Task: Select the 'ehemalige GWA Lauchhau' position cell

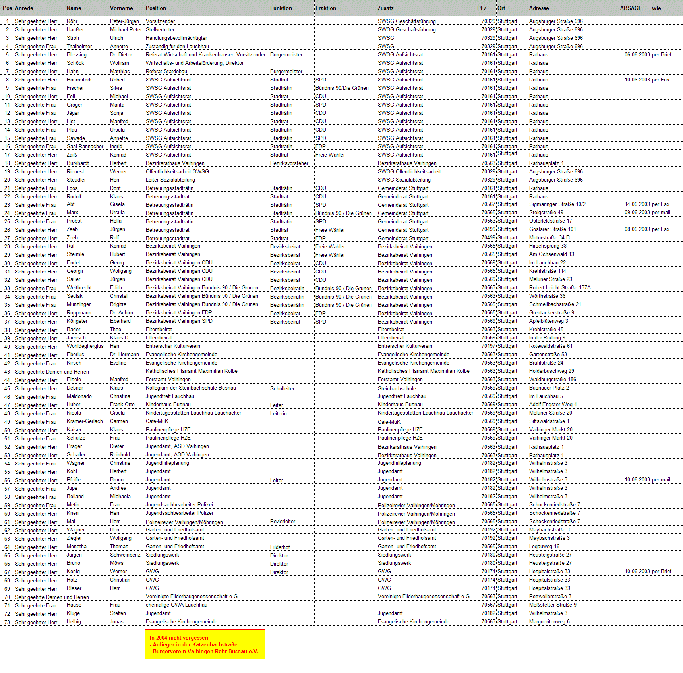Action: coord(176,605)
